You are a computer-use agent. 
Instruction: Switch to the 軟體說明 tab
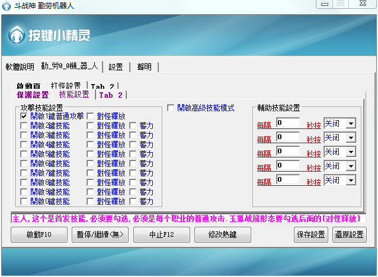(20, 67)
